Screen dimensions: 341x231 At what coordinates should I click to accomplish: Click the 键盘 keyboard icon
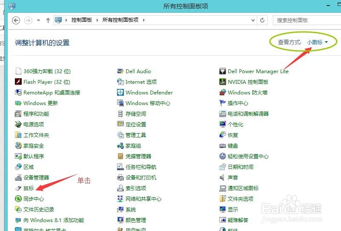pos(223,145)
